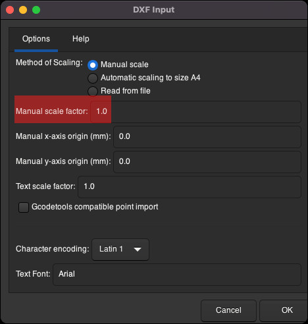The image size is (308, 324).
Task: Close the DXF Input window
Action: point(10,10)
